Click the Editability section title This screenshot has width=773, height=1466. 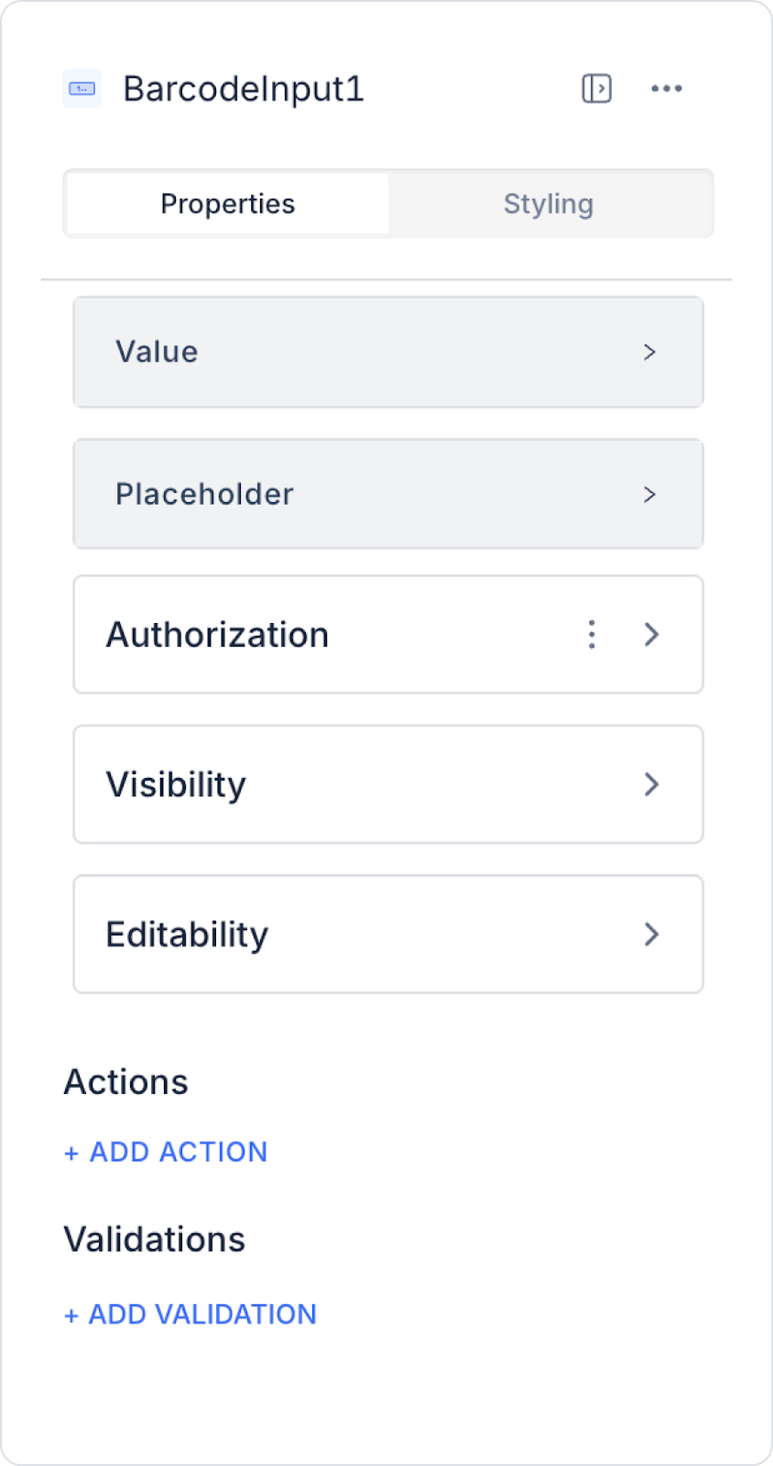point(187,935)
